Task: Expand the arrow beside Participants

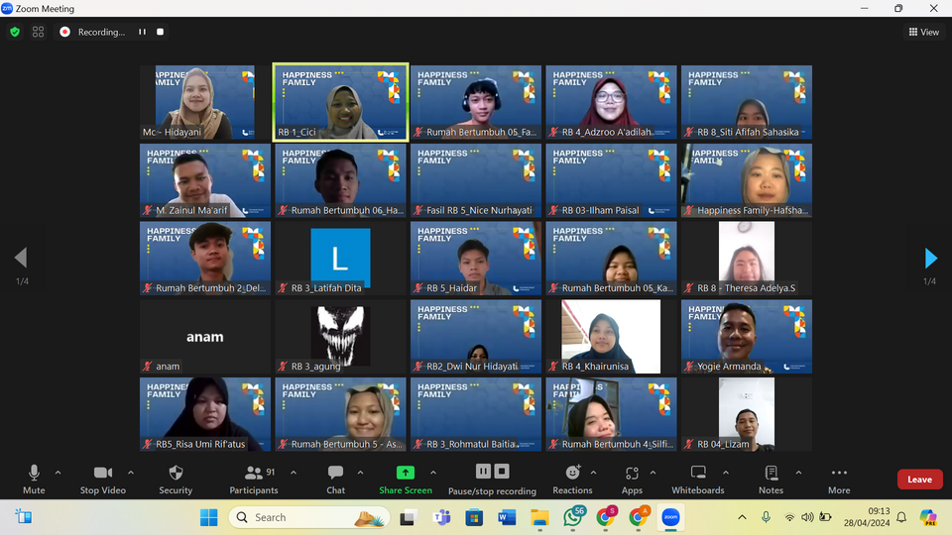Action: [x=294, y=473]
